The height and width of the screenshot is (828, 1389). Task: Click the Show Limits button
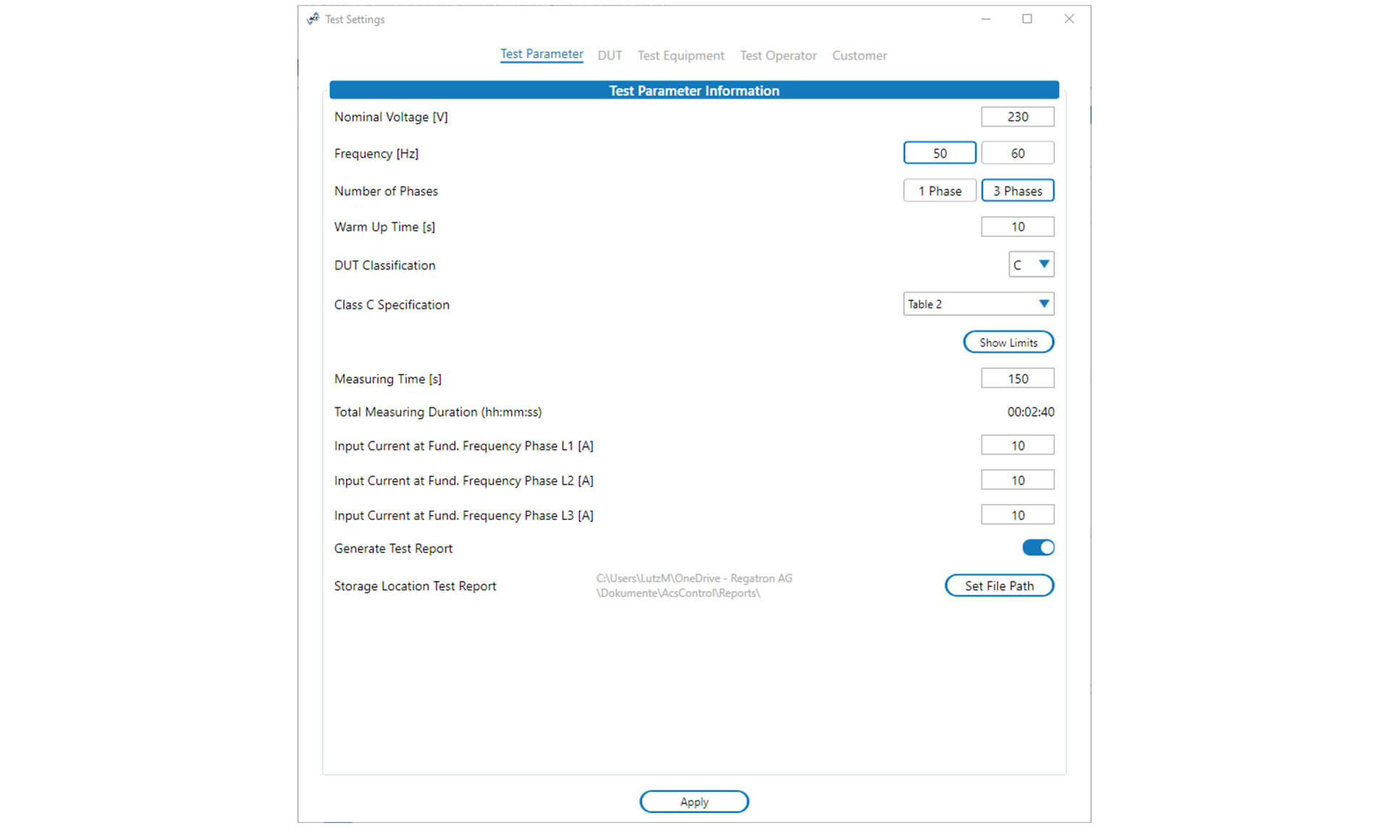1008,342
